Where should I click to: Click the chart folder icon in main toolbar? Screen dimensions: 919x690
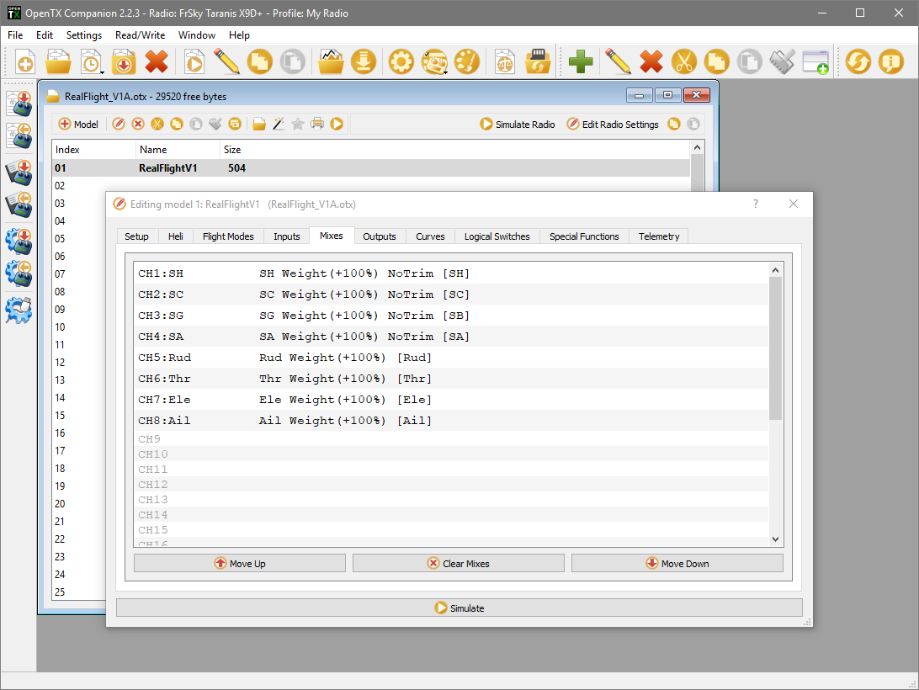331,61
